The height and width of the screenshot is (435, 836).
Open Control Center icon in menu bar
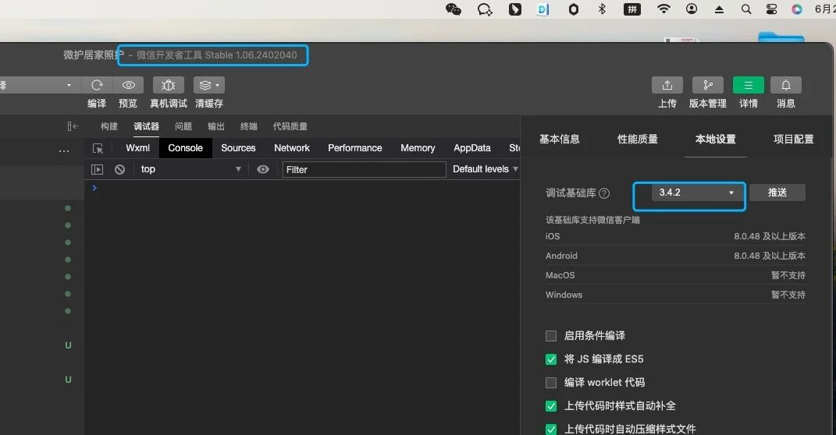pos(771,9)
